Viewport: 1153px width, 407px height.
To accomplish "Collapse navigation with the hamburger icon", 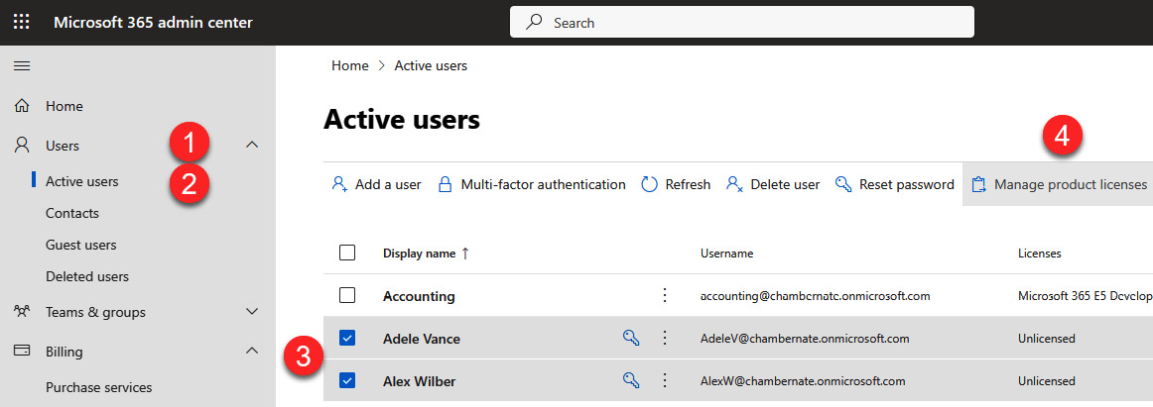I will coord(22,66).
